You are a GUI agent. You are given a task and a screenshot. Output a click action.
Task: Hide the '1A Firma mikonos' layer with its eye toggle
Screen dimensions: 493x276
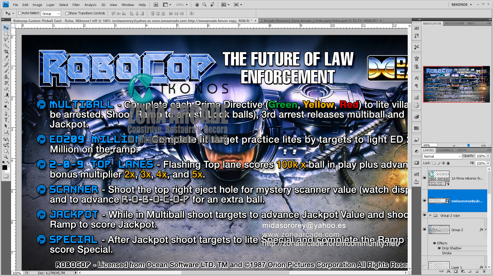pyautogui.click(x=425, y=178)
